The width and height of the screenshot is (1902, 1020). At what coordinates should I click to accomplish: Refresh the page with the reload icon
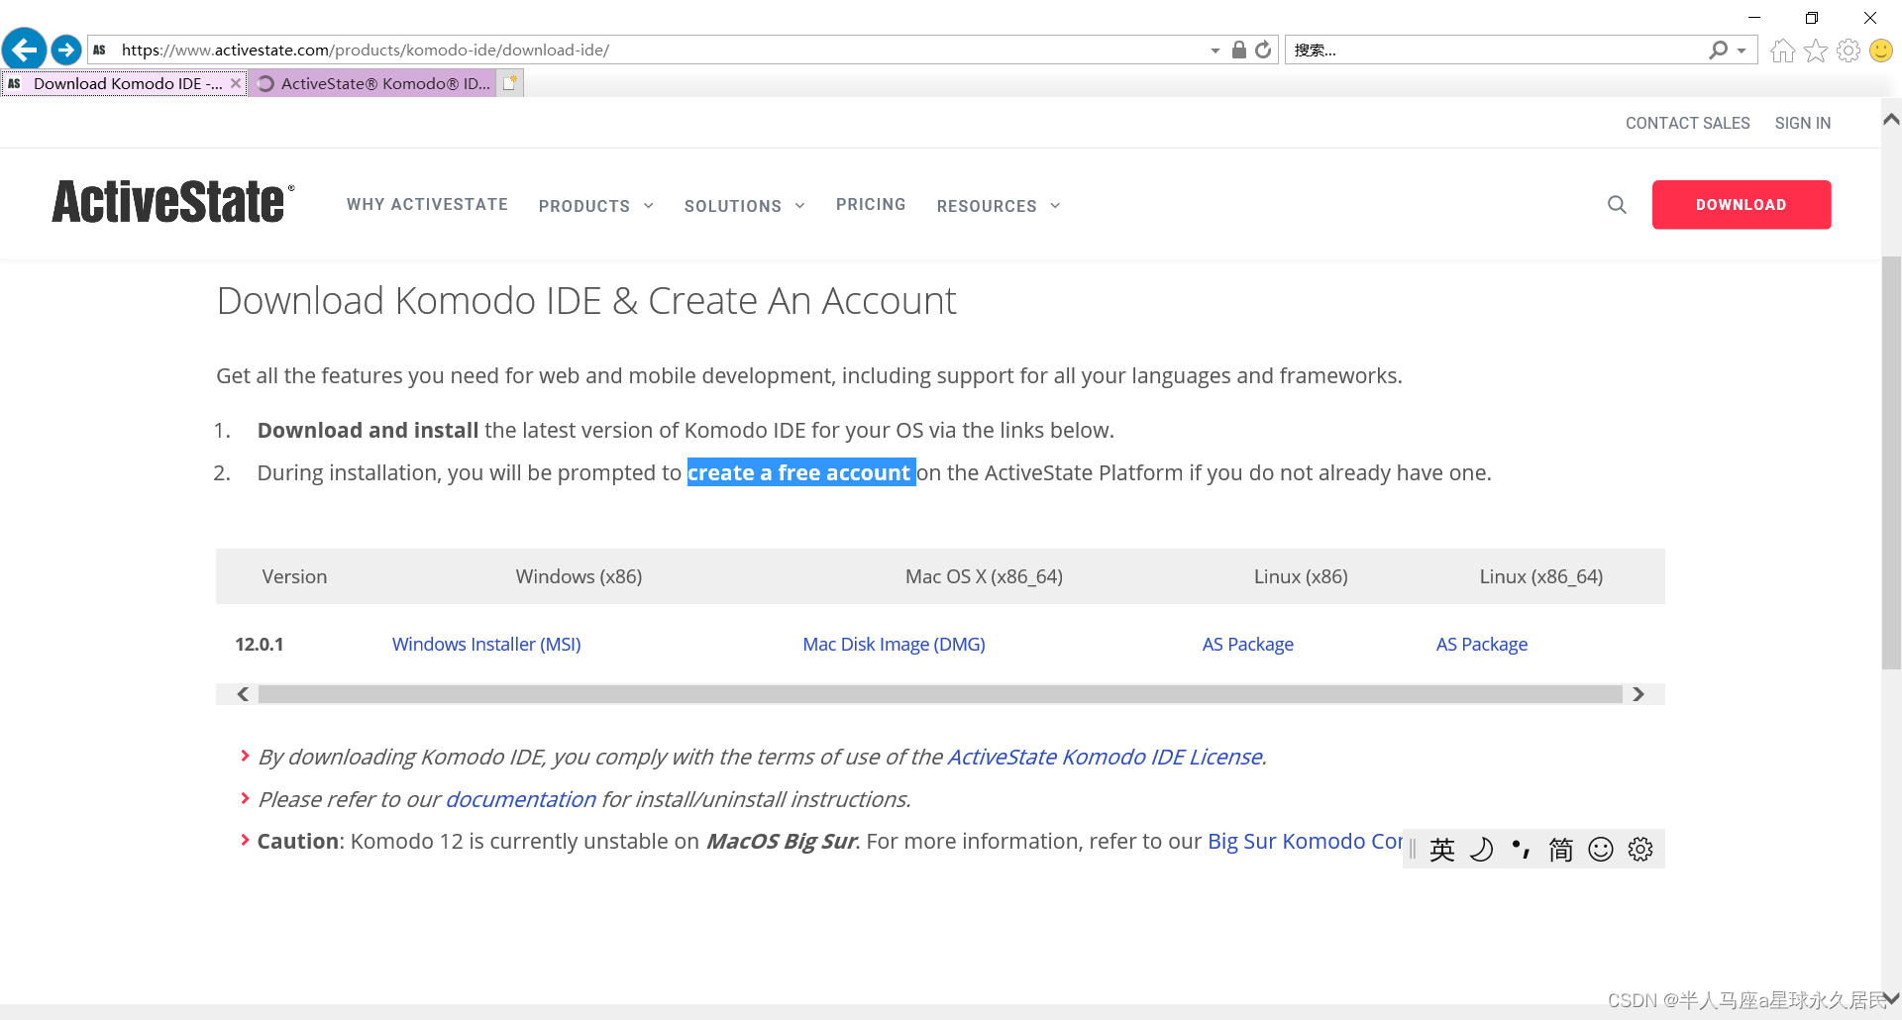[1263, 50]
